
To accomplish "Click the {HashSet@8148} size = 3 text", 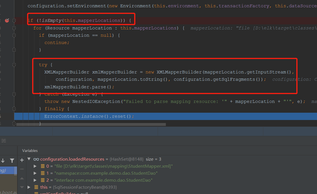I will coord(135,159).
